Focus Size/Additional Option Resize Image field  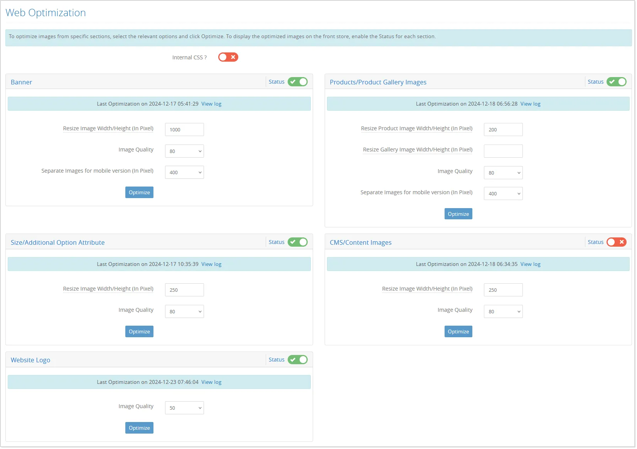coord(184,290)
